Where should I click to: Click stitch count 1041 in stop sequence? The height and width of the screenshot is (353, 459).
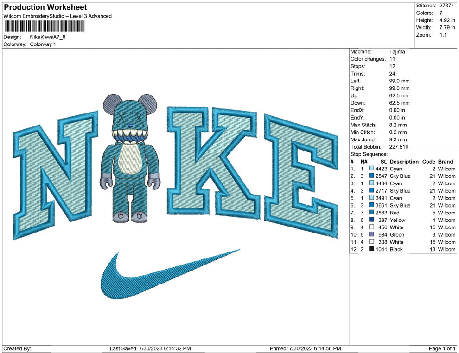pos(381,250)
